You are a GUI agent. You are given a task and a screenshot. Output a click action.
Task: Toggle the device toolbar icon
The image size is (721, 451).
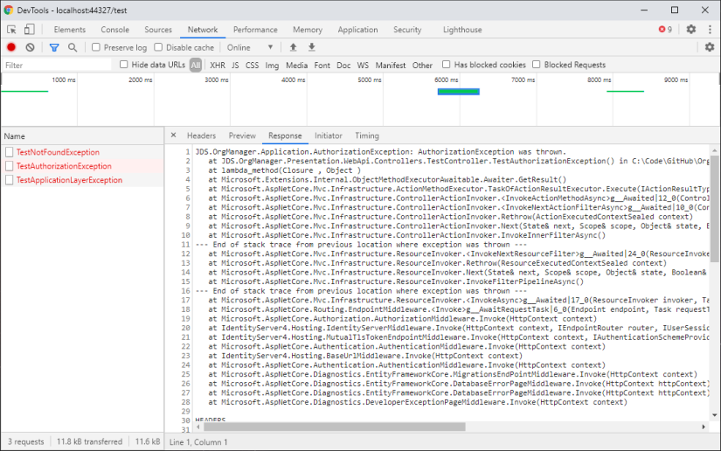[29, 30]
